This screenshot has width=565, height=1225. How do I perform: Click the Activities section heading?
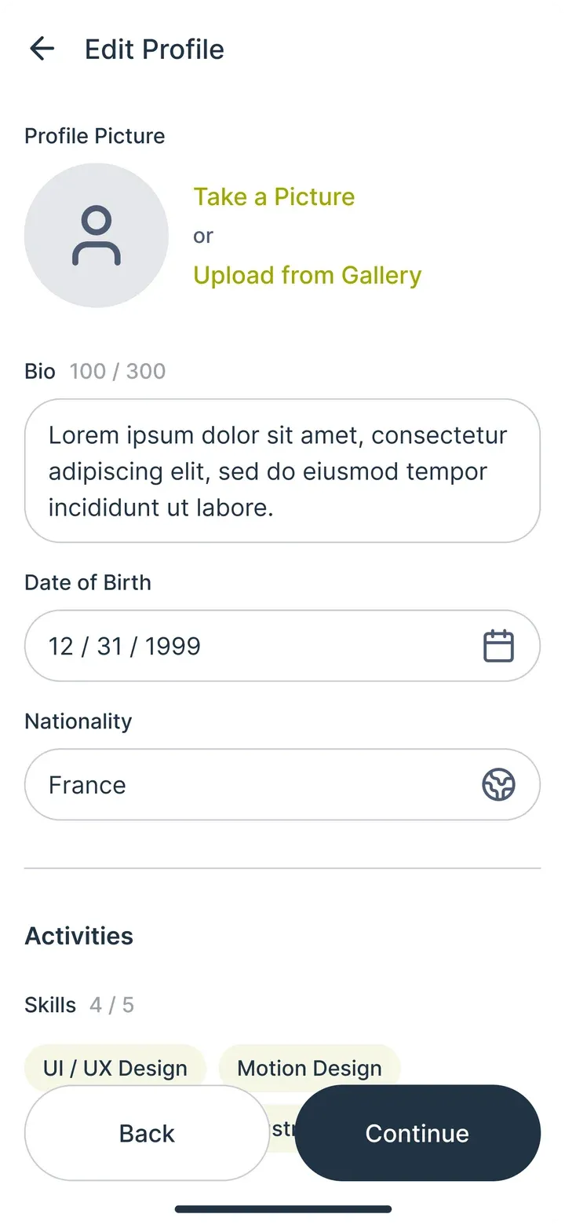pyautogui.click(x=79, y=936)
